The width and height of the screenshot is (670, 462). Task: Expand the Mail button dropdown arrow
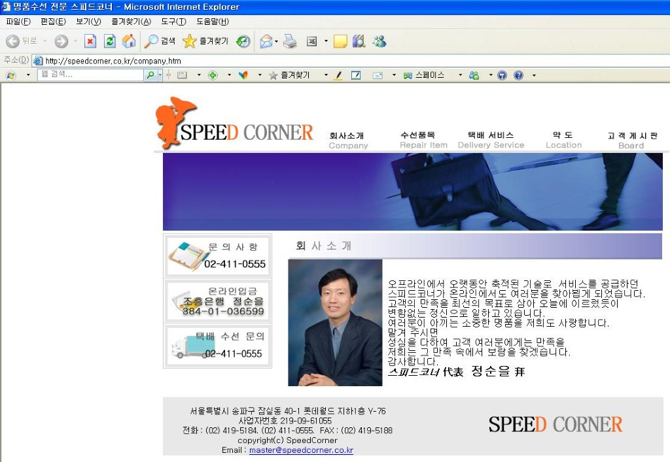tap(277, 41)
